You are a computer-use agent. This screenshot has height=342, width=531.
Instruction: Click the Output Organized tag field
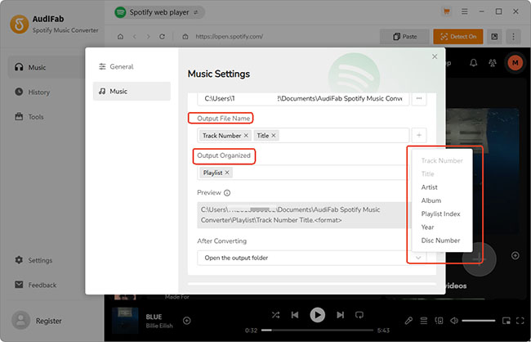pos(303,173)
